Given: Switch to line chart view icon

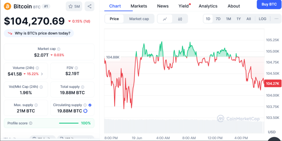Looking at the screenshot, I should coord(165,19).
